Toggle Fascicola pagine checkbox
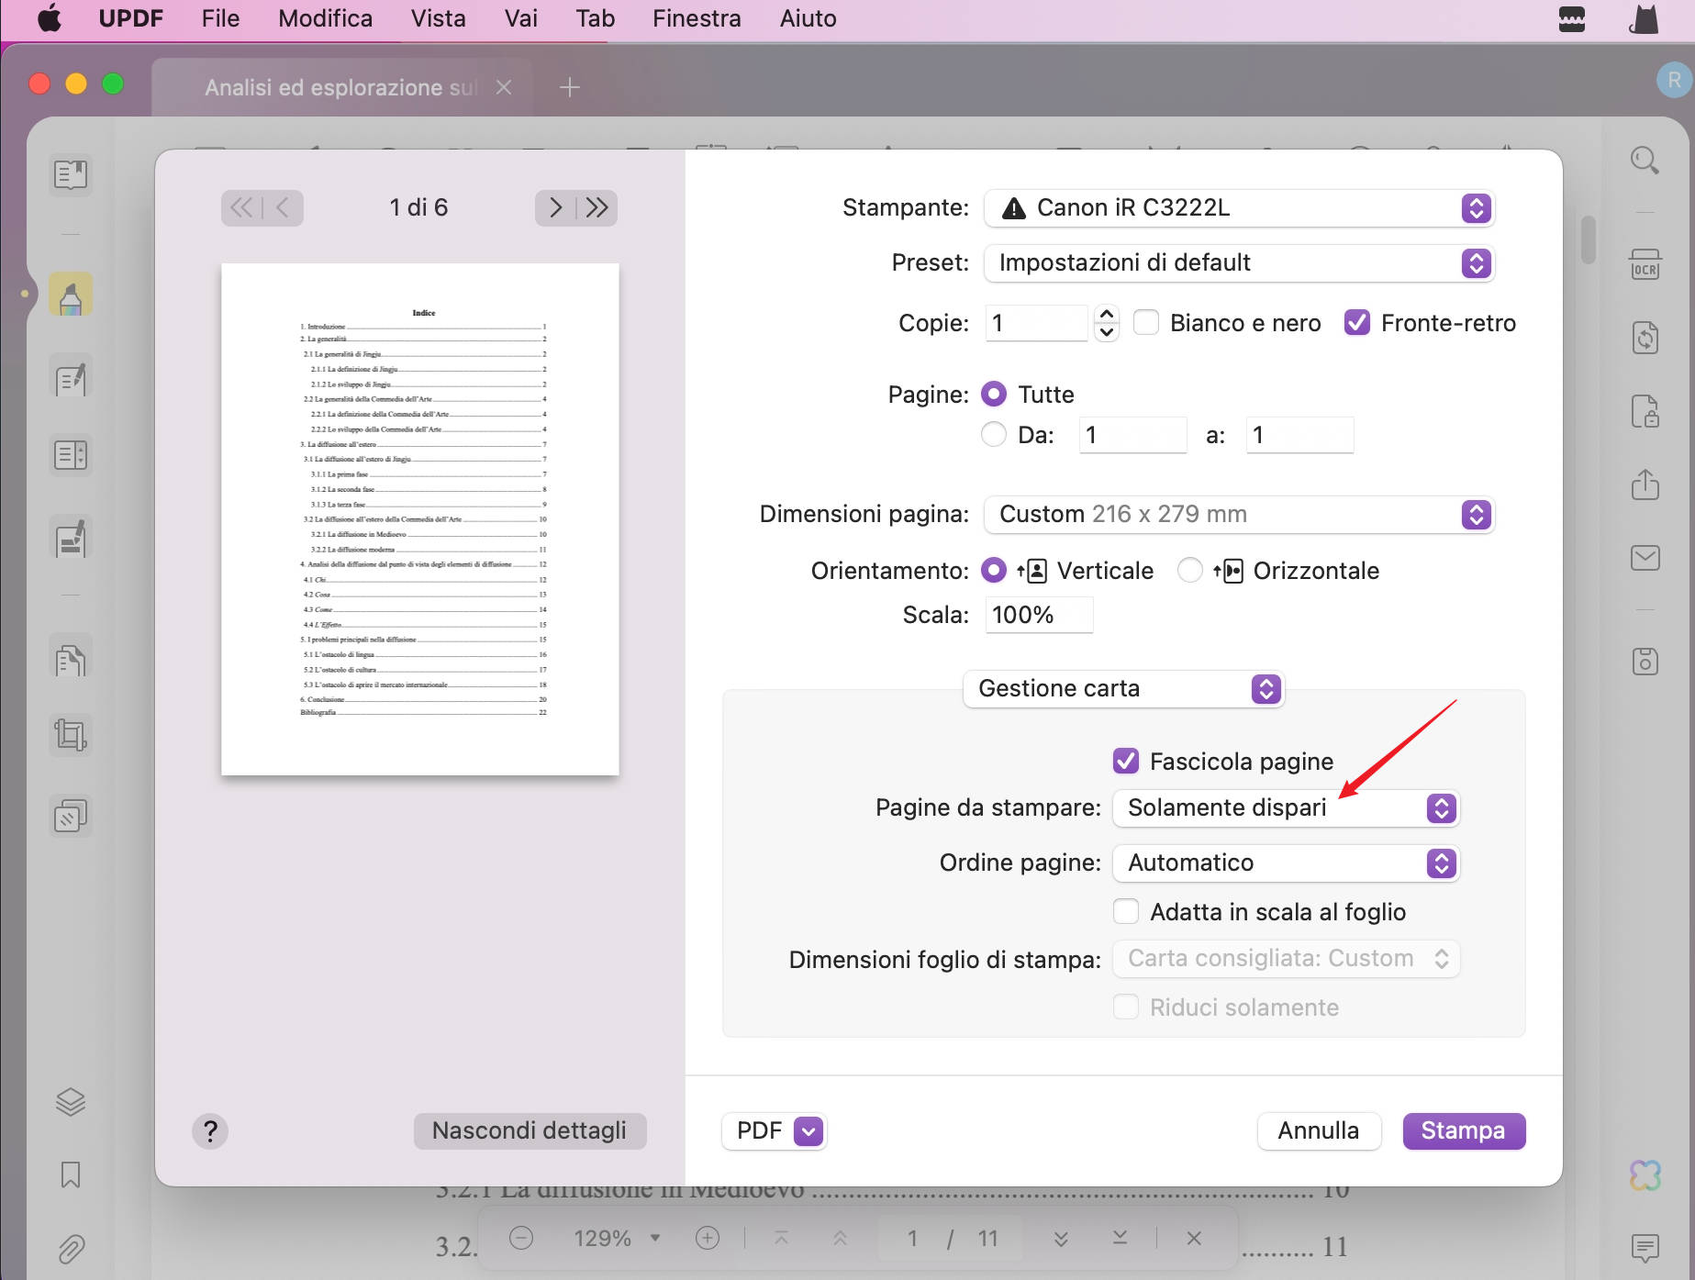This screenshot has width=1695, height=1280. pyautogui.click(x=1126, y=762)
